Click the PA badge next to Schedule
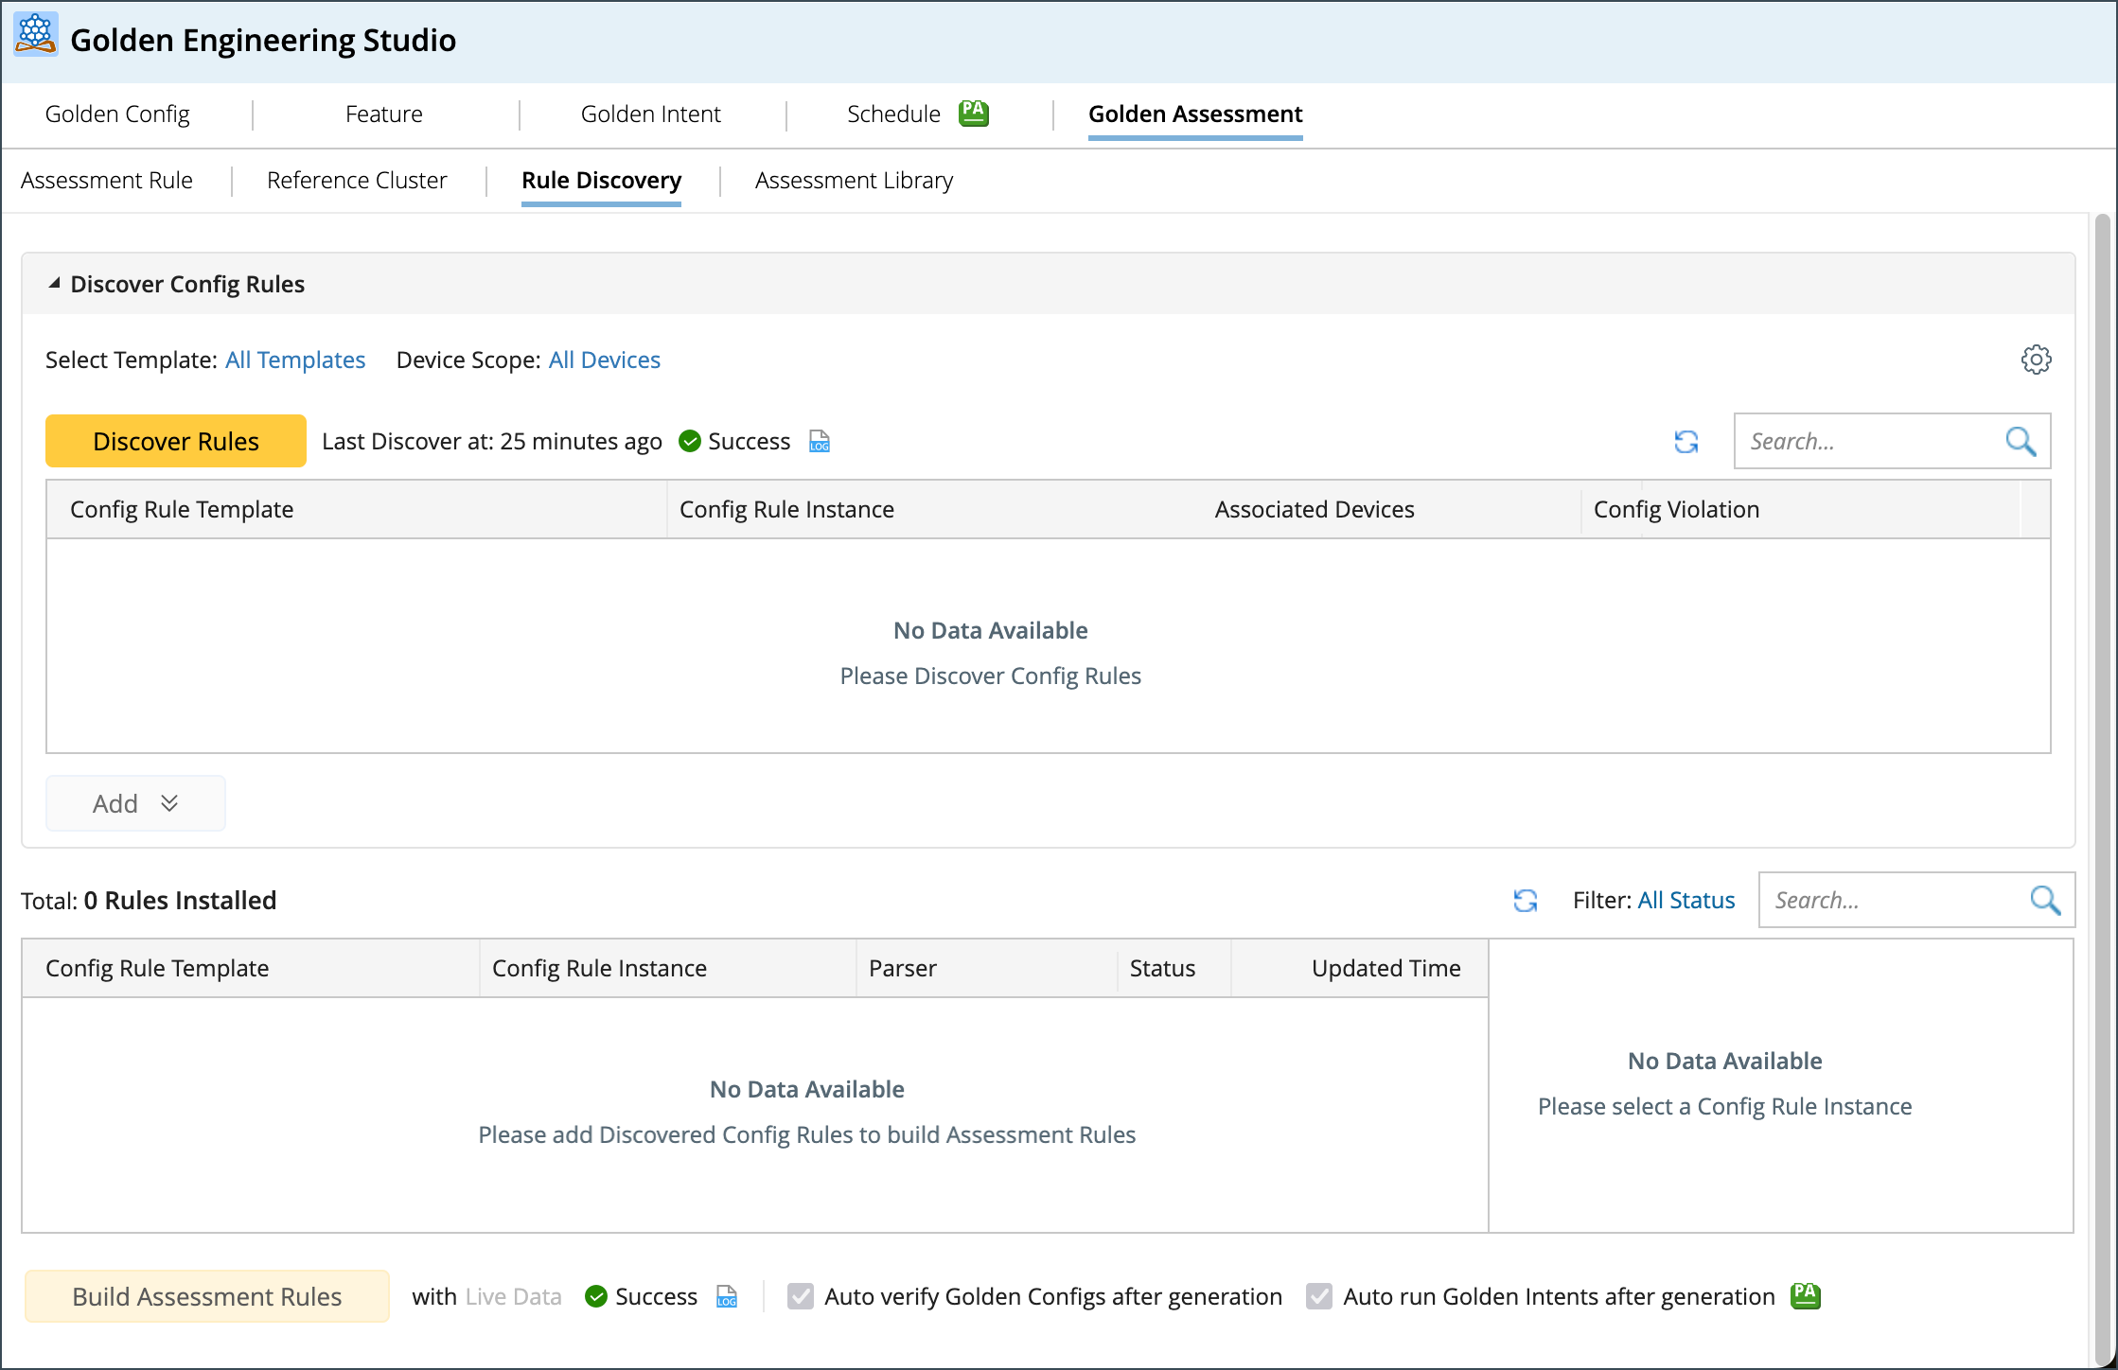Image resolution: width=2118 pixels, height=1370 pixels. [x=973, y=114]
